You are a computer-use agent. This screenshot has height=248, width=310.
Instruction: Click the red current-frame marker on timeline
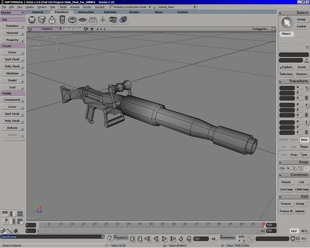click(x=263, y=225)
